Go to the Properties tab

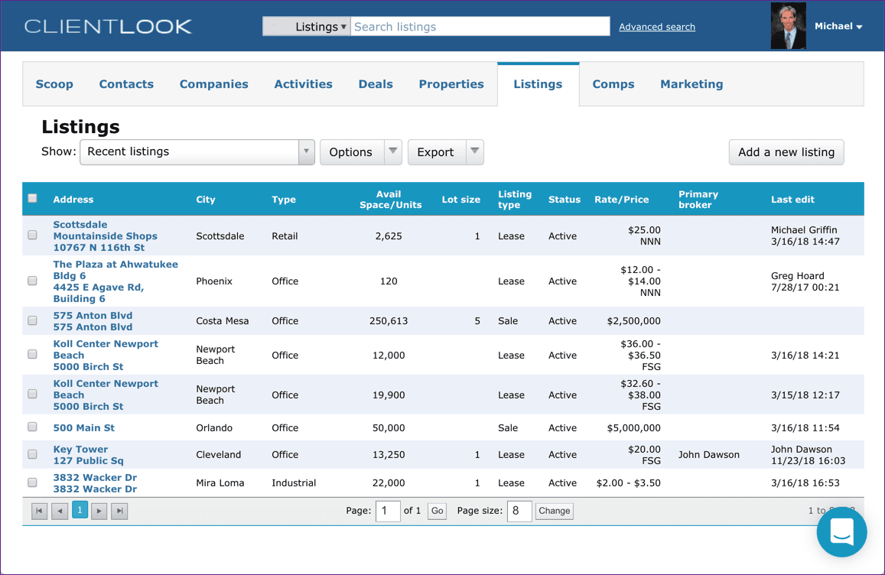tap(451, 84)
